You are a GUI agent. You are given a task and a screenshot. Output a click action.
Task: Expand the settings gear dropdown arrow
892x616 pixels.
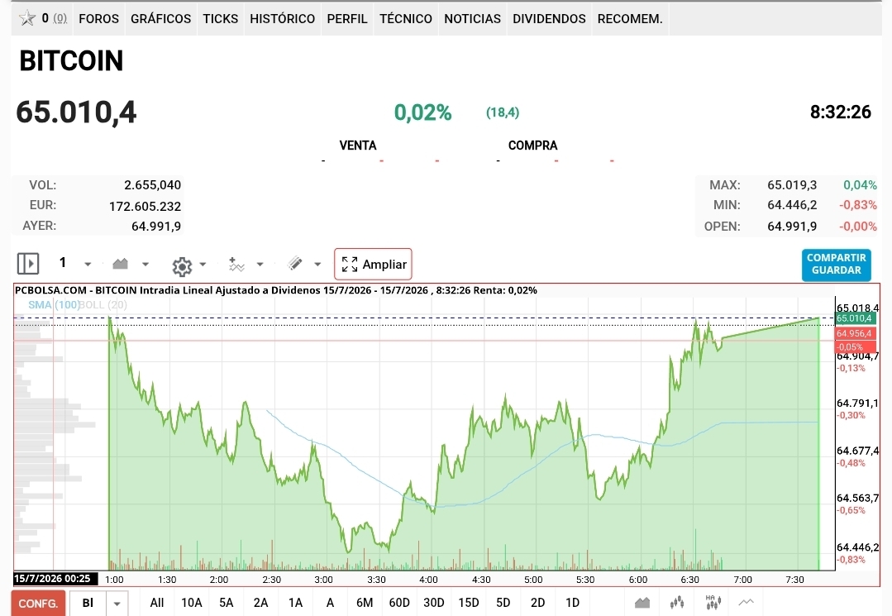pos(203,265)
